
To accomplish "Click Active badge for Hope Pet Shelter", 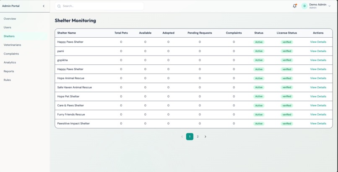I will tap(259, 97).
